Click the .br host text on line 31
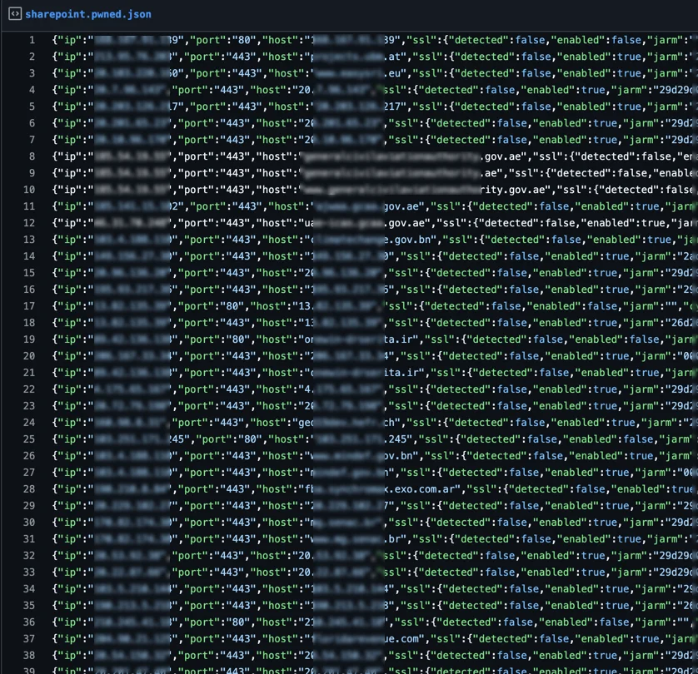The image size is (698, 674). 391,539
